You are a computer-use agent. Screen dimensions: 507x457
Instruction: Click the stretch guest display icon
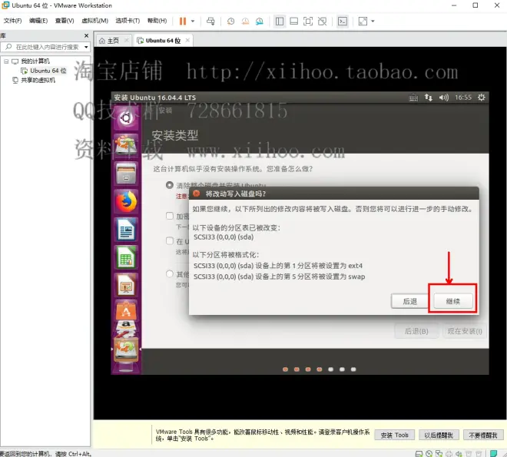click(363, 22)
